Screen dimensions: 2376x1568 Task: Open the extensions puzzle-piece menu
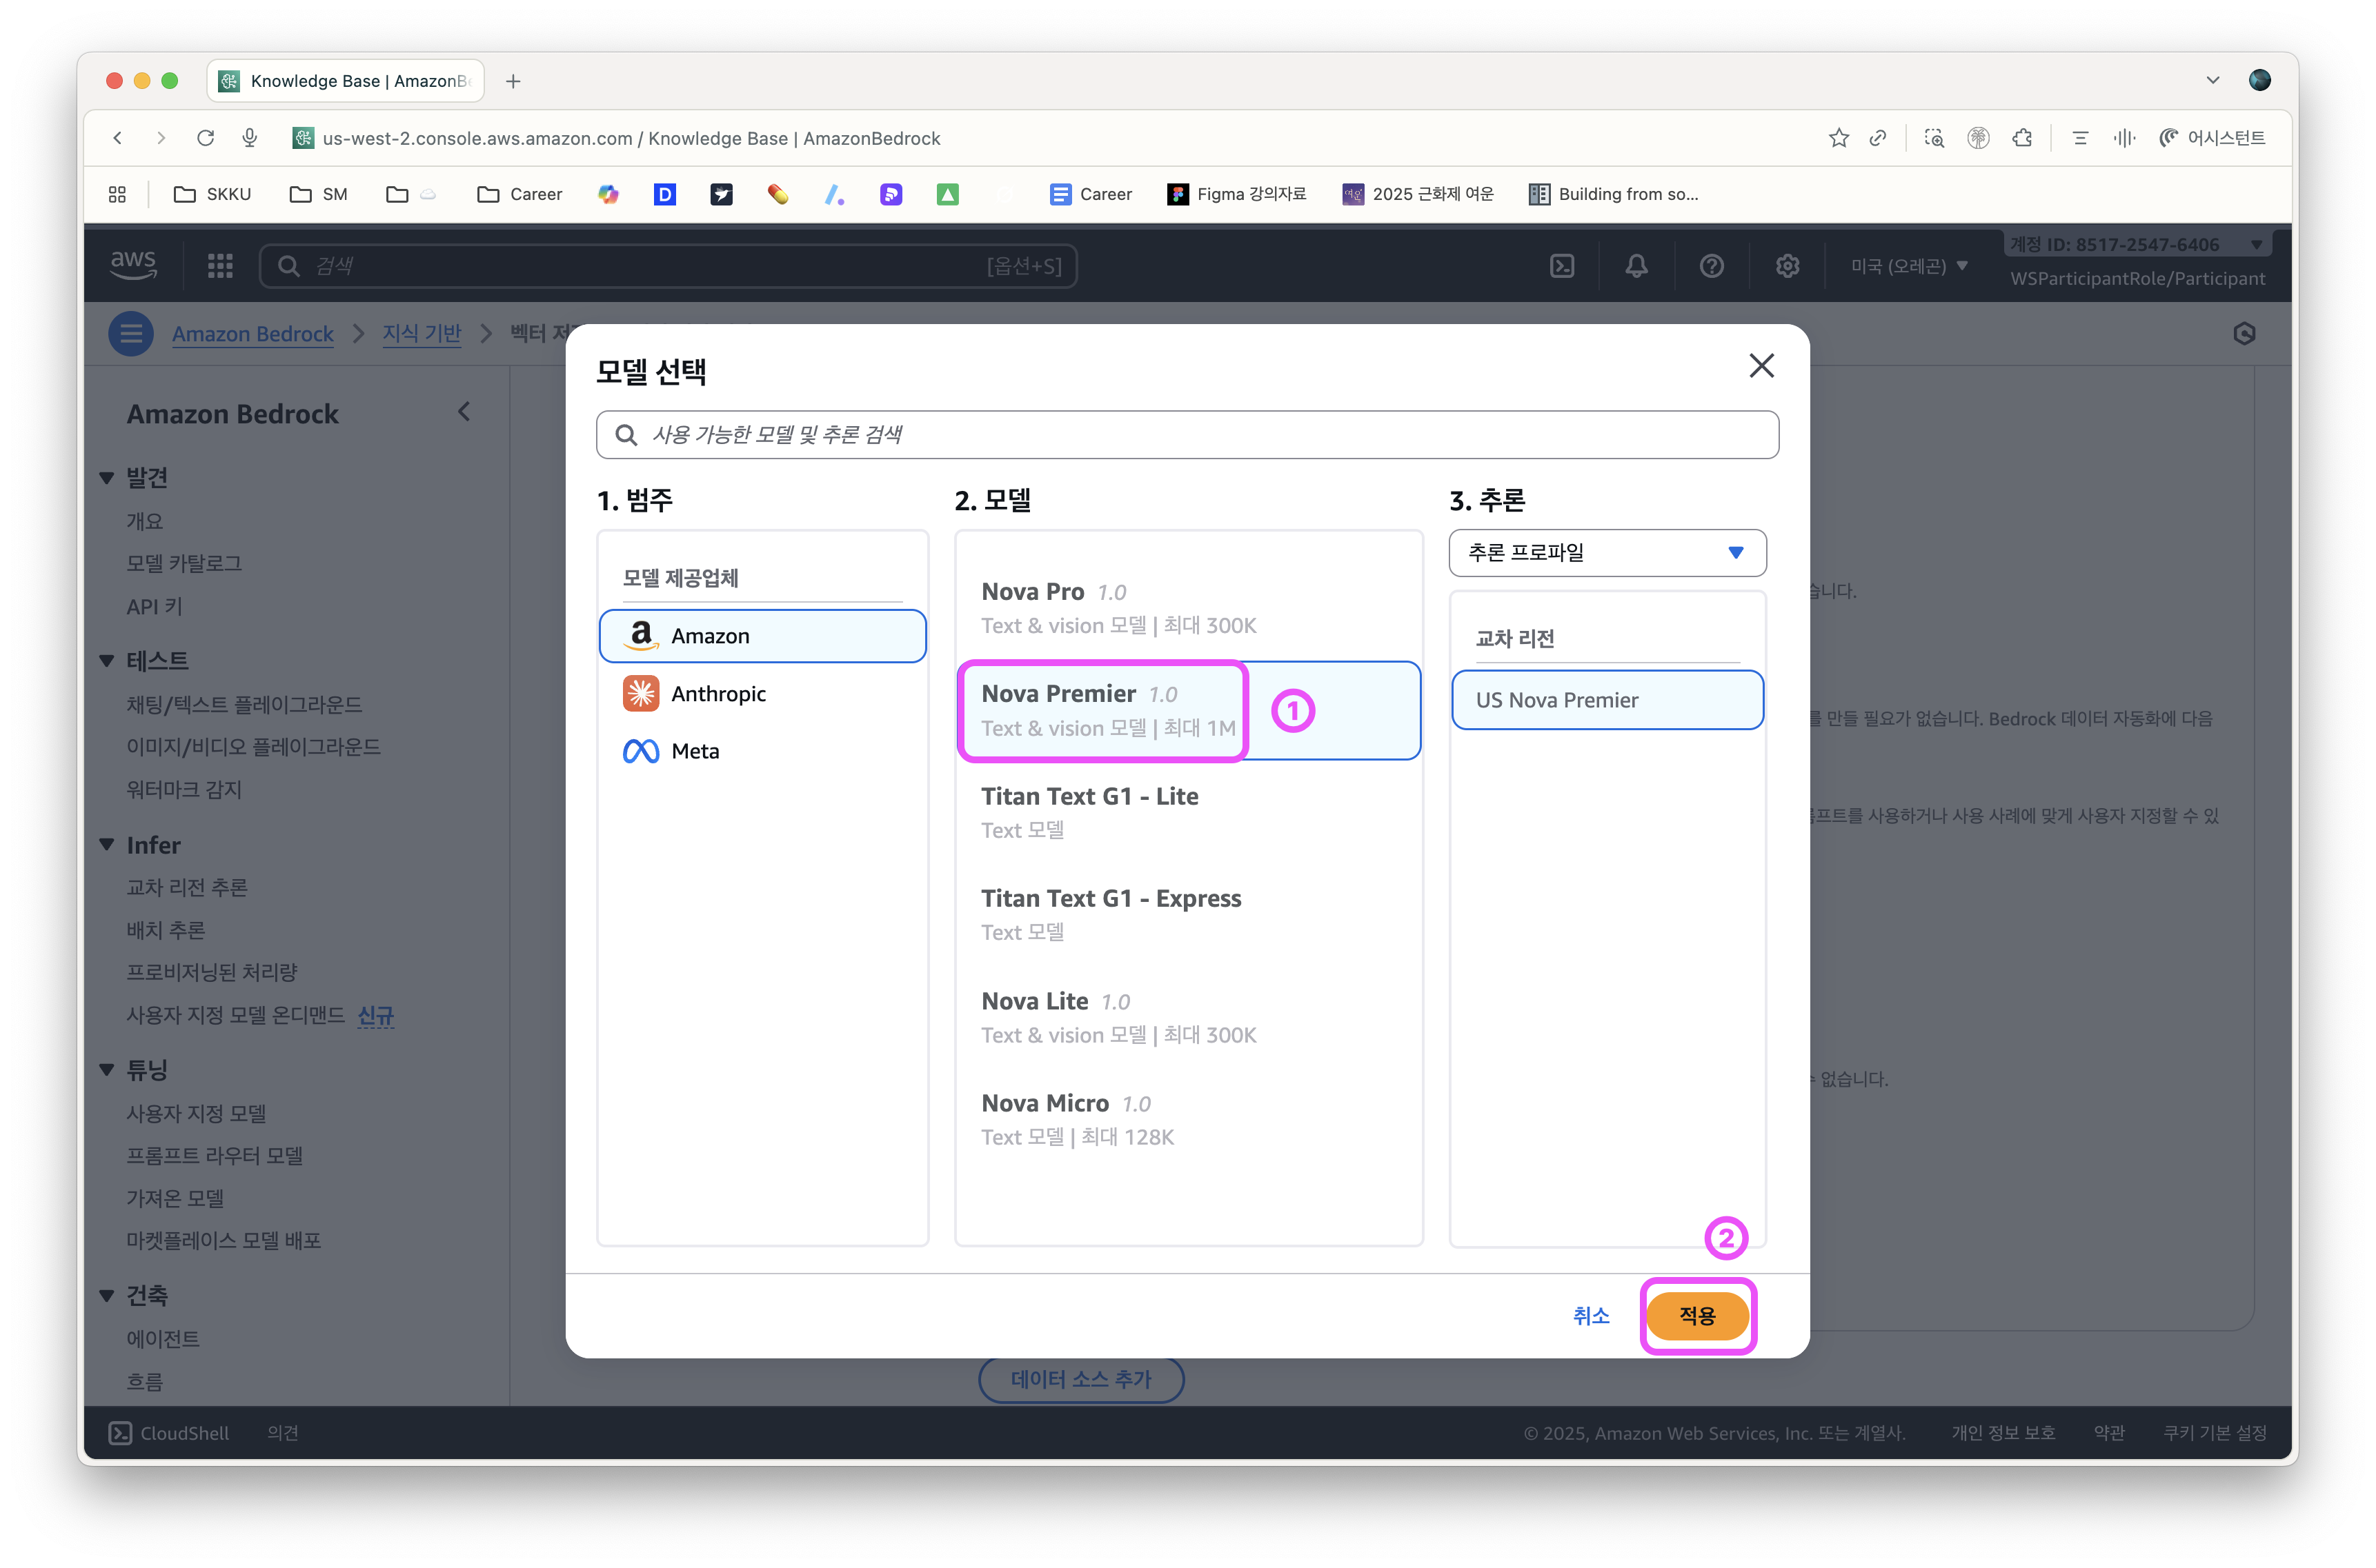pyautogui.click(x=2023, y=138)
